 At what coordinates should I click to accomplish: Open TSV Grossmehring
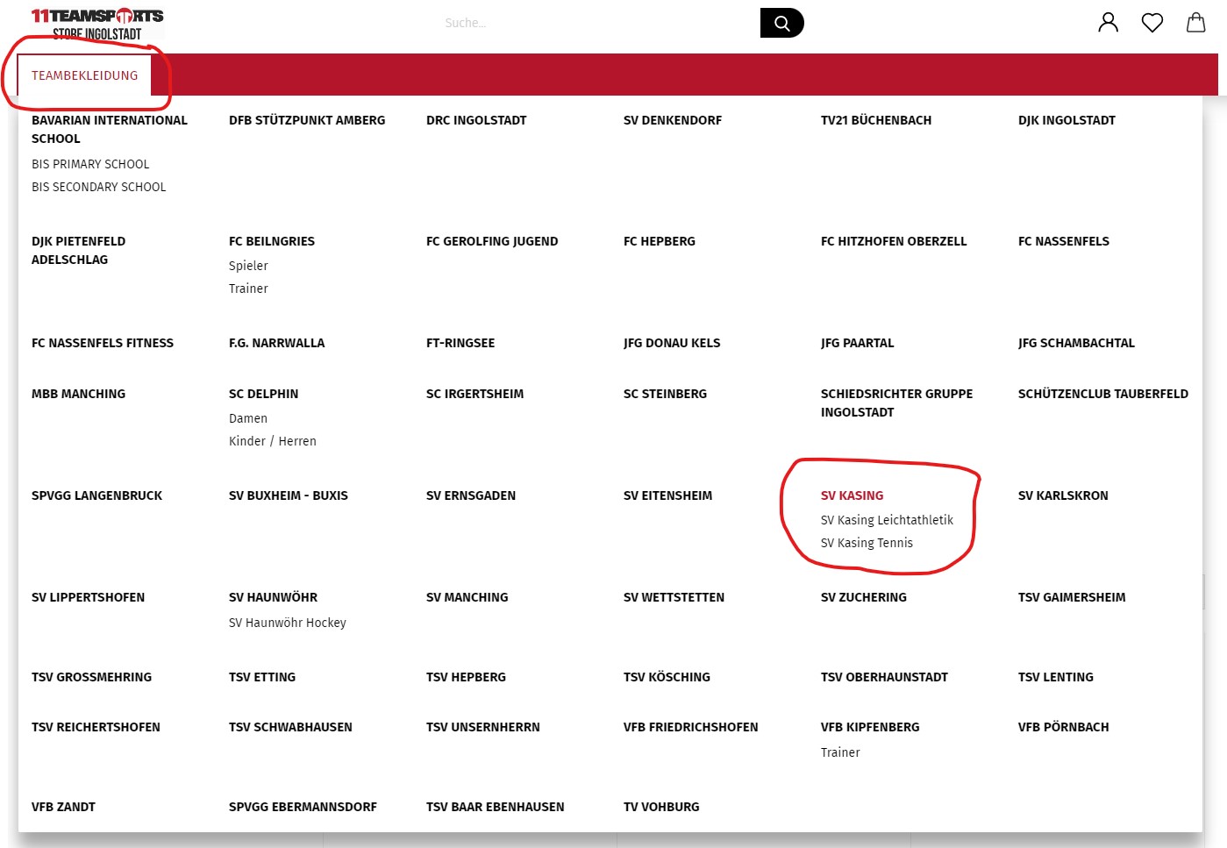pos(91,677)
